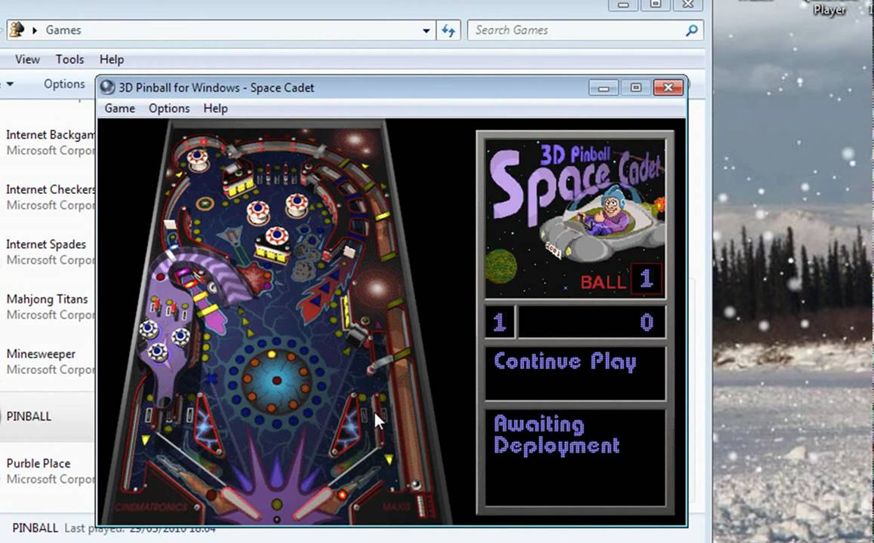
Task: Open Help menu in Games explorer window
Action: [x=112, y=60]
